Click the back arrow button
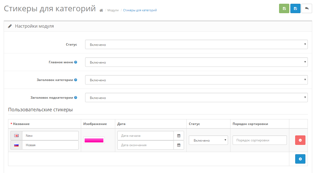This screenshot has width=314, height=173. tap(306, 9)
